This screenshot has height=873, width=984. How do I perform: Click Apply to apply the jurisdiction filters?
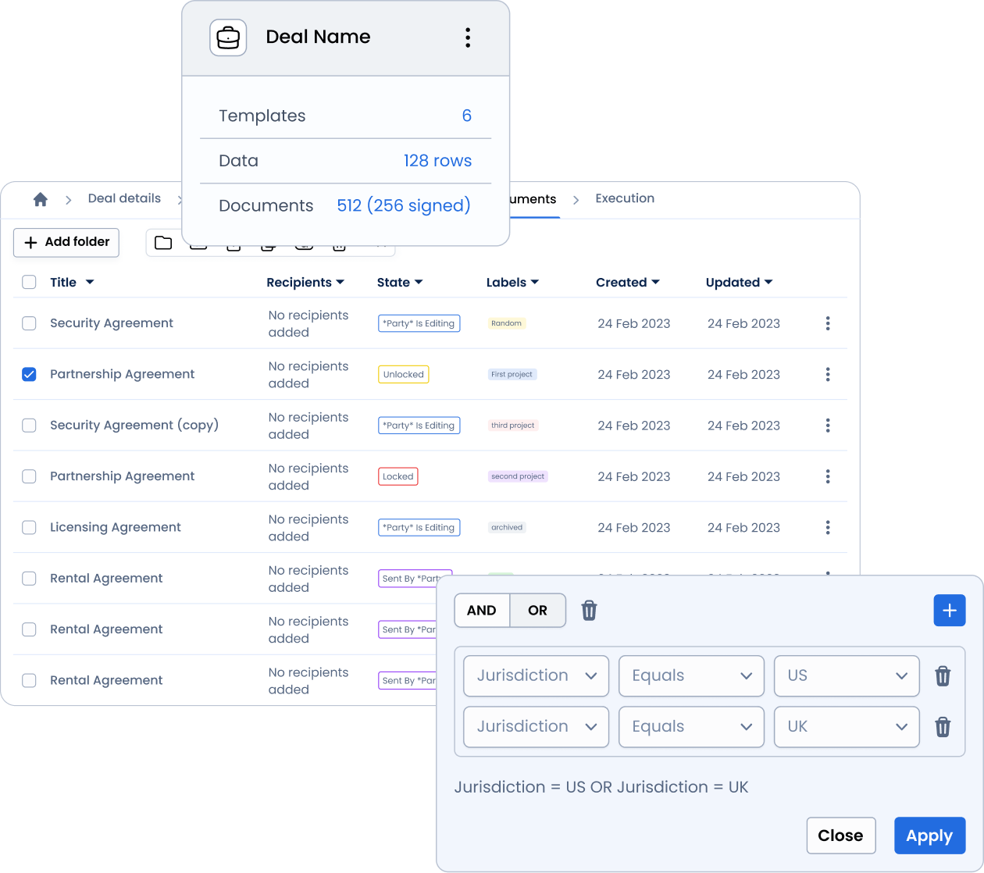(929, 835)
